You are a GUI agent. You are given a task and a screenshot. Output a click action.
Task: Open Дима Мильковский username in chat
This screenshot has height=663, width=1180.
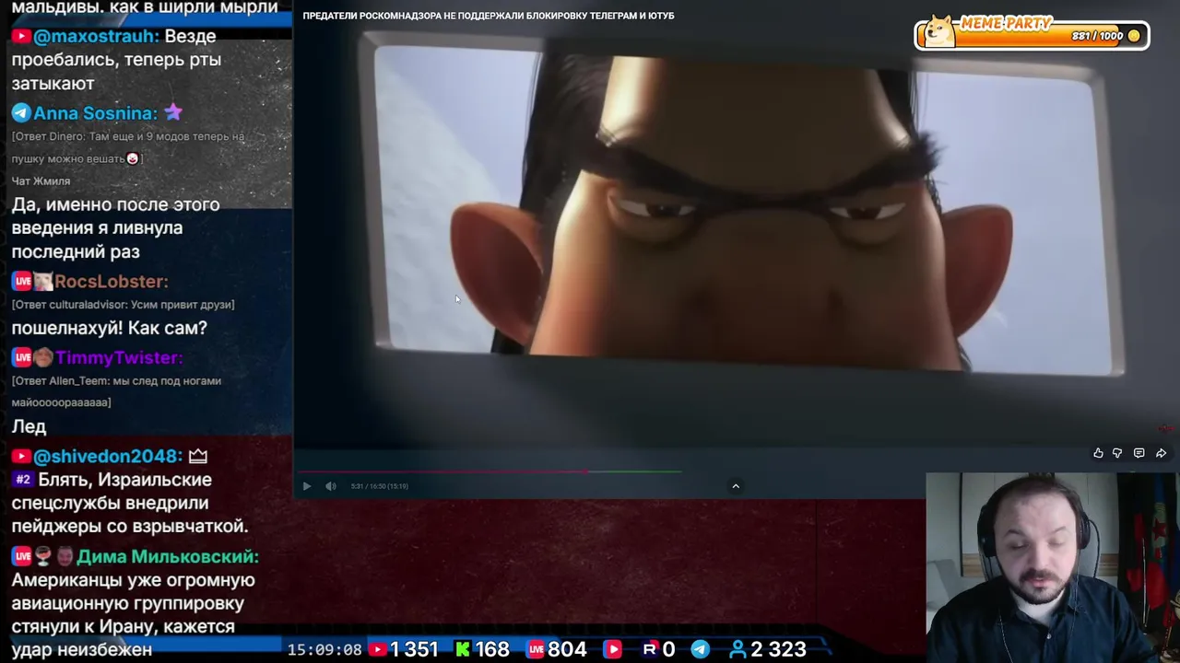168,557
